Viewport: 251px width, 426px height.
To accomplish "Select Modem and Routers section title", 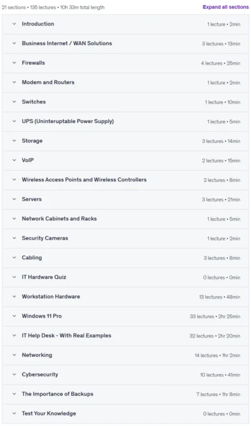I will [x=48, y=82].
